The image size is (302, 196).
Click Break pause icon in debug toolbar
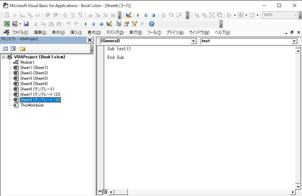point(146,15)
